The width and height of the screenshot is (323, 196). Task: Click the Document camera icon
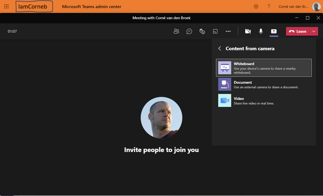tap(224, 84)
